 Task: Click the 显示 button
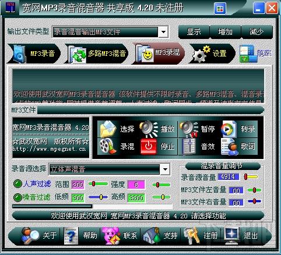point(194,32)
